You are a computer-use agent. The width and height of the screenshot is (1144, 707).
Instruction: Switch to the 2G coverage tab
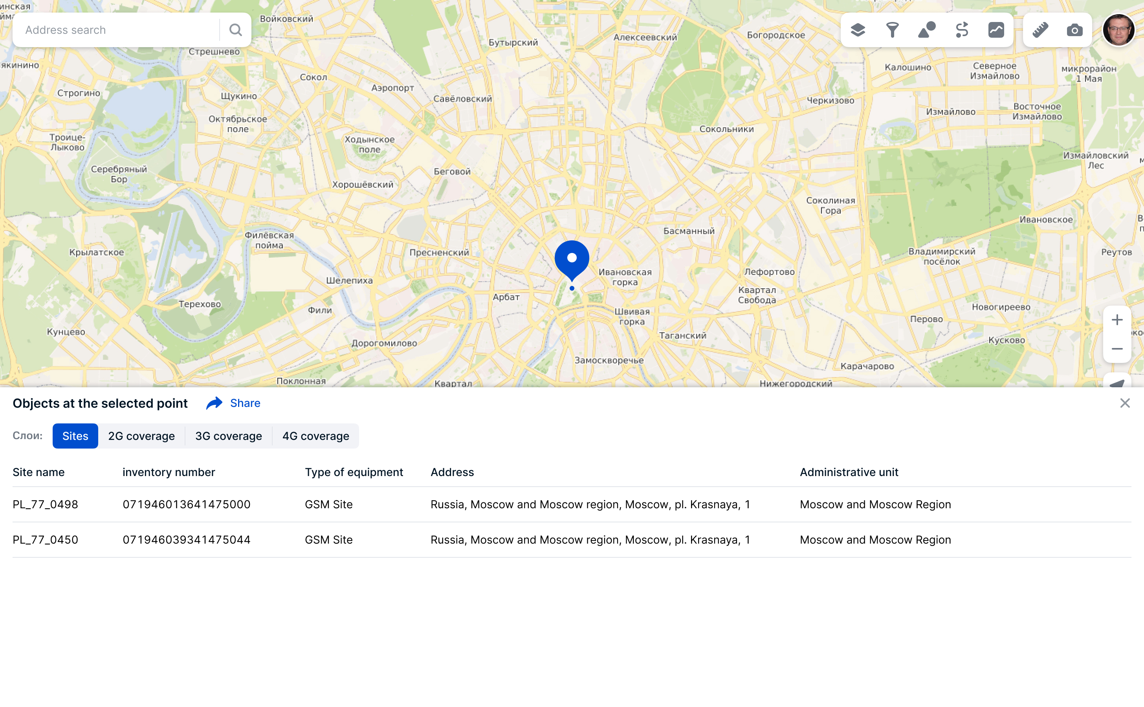point(141,436)
